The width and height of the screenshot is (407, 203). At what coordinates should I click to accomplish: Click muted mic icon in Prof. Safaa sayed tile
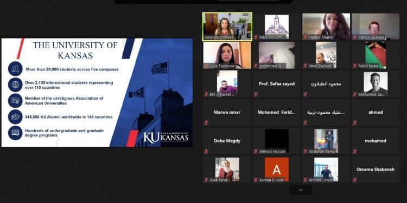click(x=256, y=94)
